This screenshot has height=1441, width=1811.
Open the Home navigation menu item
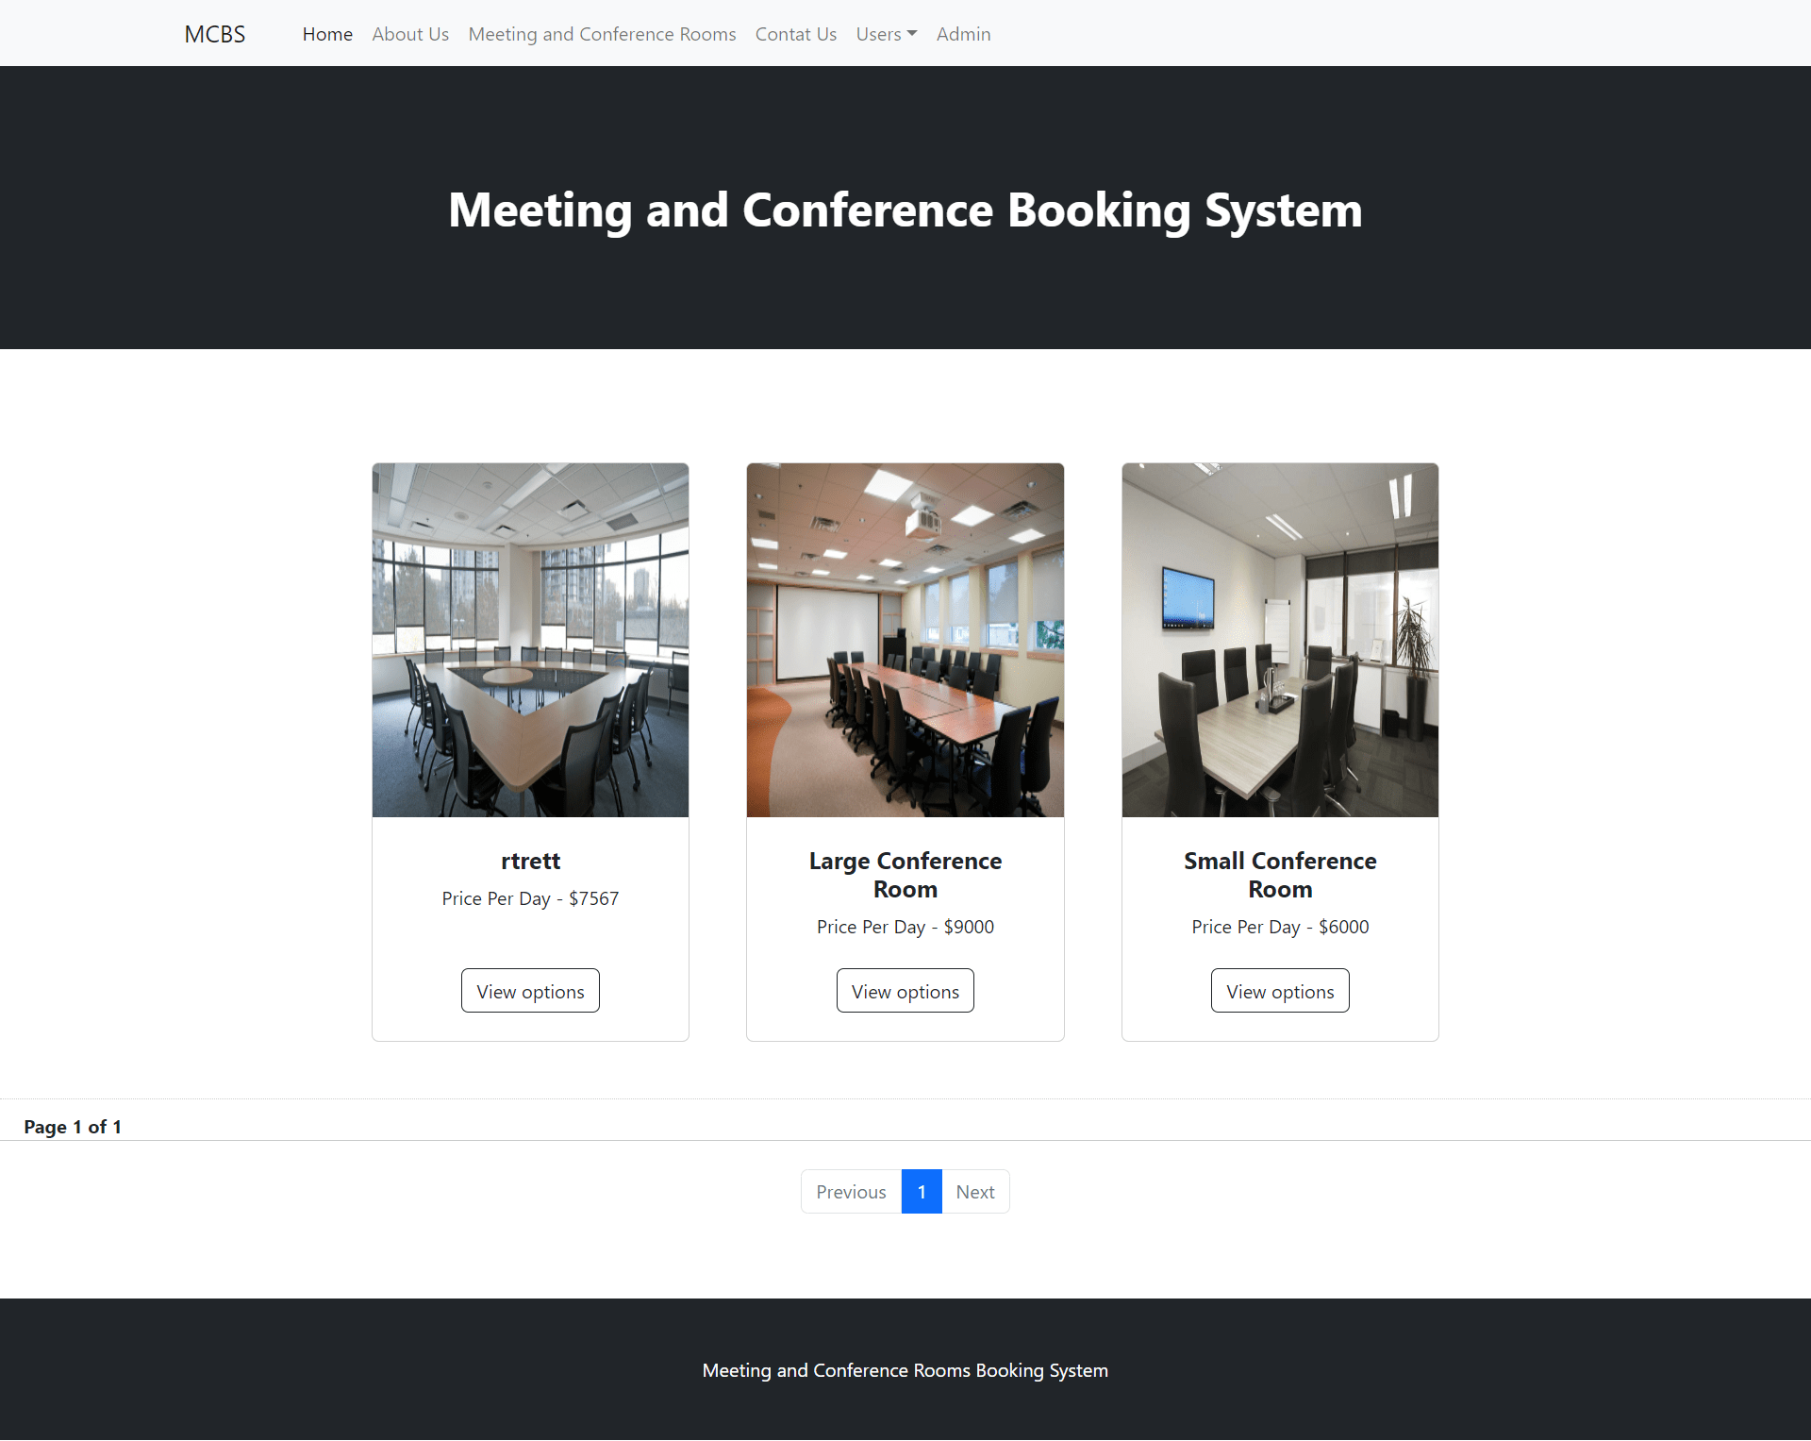pos(326,34)
